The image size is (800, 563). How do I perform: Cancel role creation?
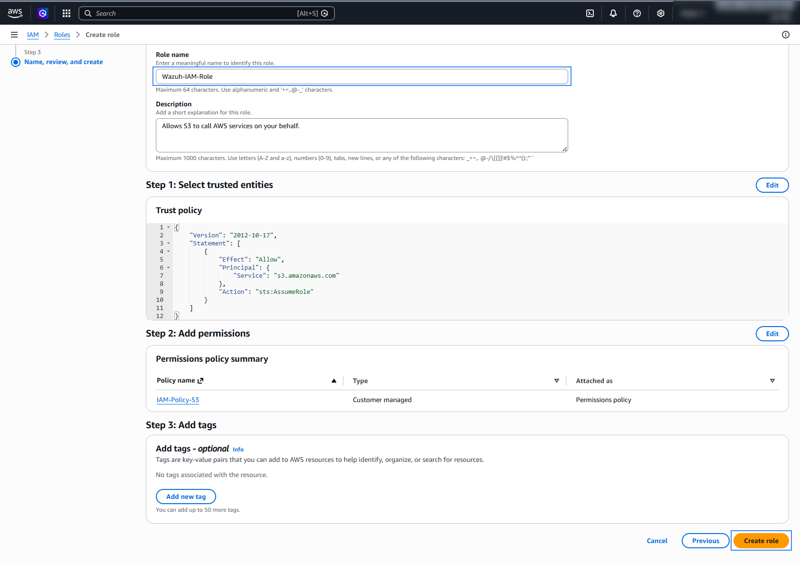tap(657, 541)
